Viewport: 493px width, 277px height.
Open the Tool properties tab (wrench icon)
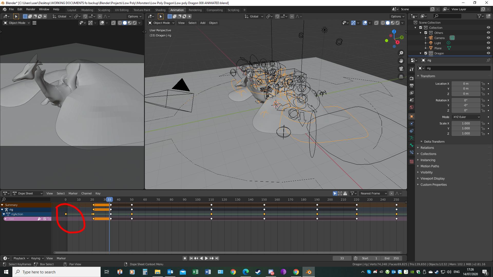(x=412, y=69)
